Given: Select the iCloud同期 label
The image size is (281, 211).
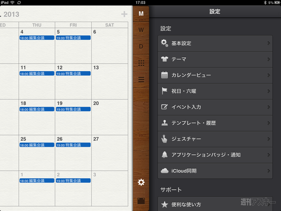Looking at the screenshot, I should point(184,171).
